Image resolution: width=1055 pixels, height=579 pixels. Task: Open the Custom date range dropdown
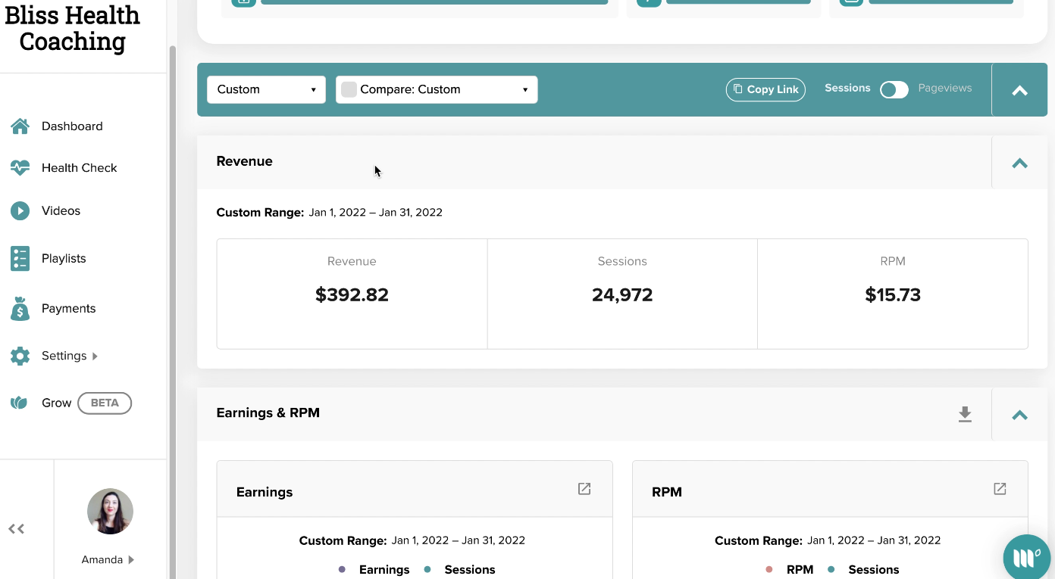point(266,89)
